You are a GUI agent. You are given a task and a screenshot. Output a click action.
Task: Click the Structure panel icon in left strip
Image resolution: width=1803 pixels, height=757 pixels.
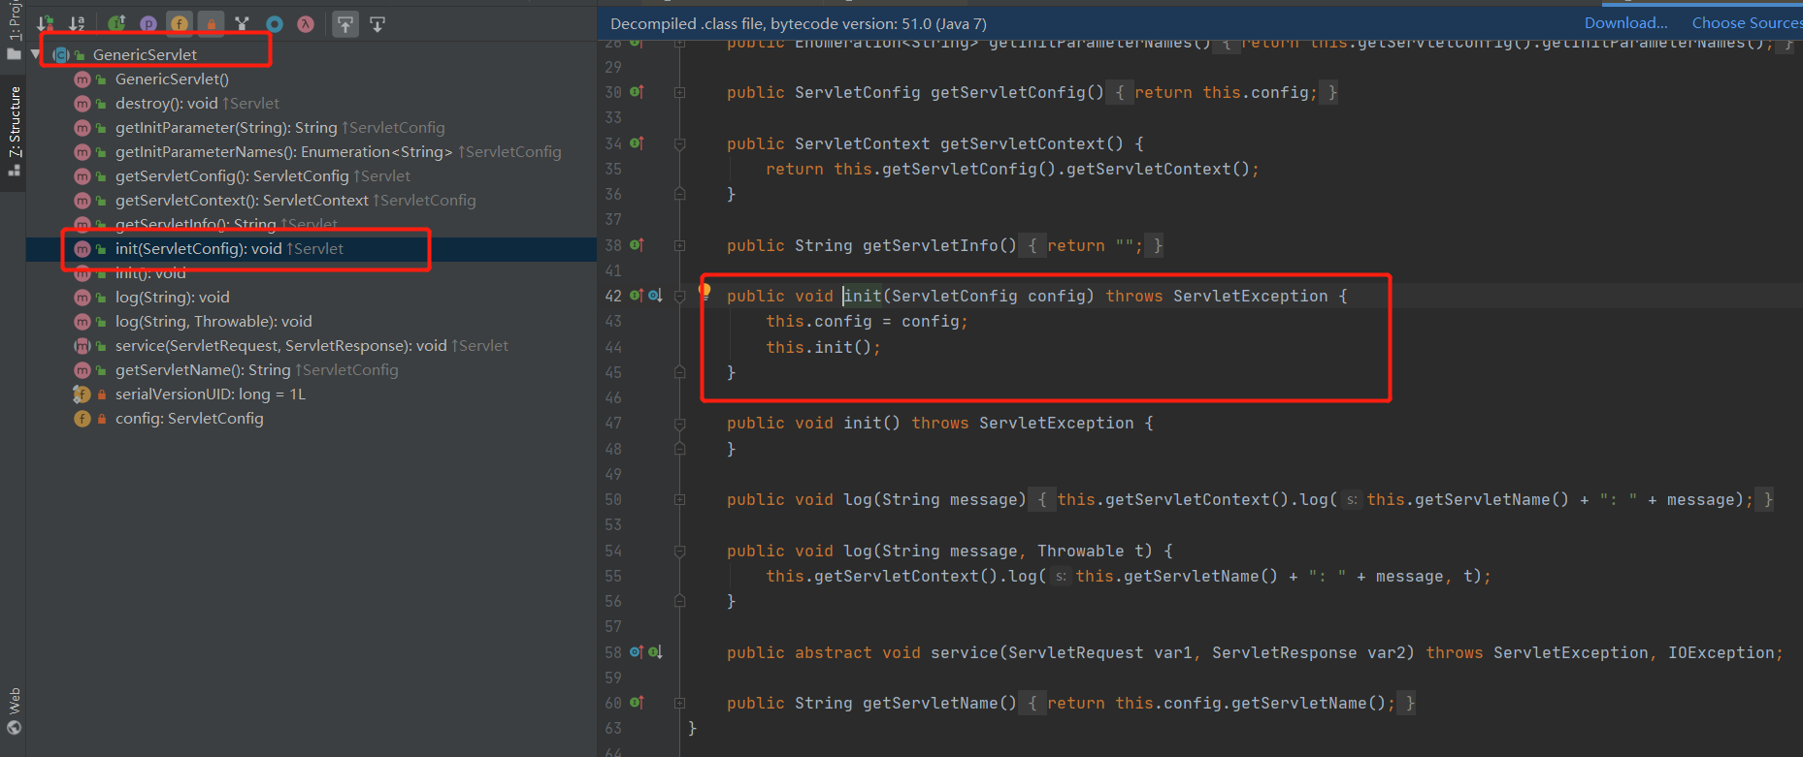[14, 171]
